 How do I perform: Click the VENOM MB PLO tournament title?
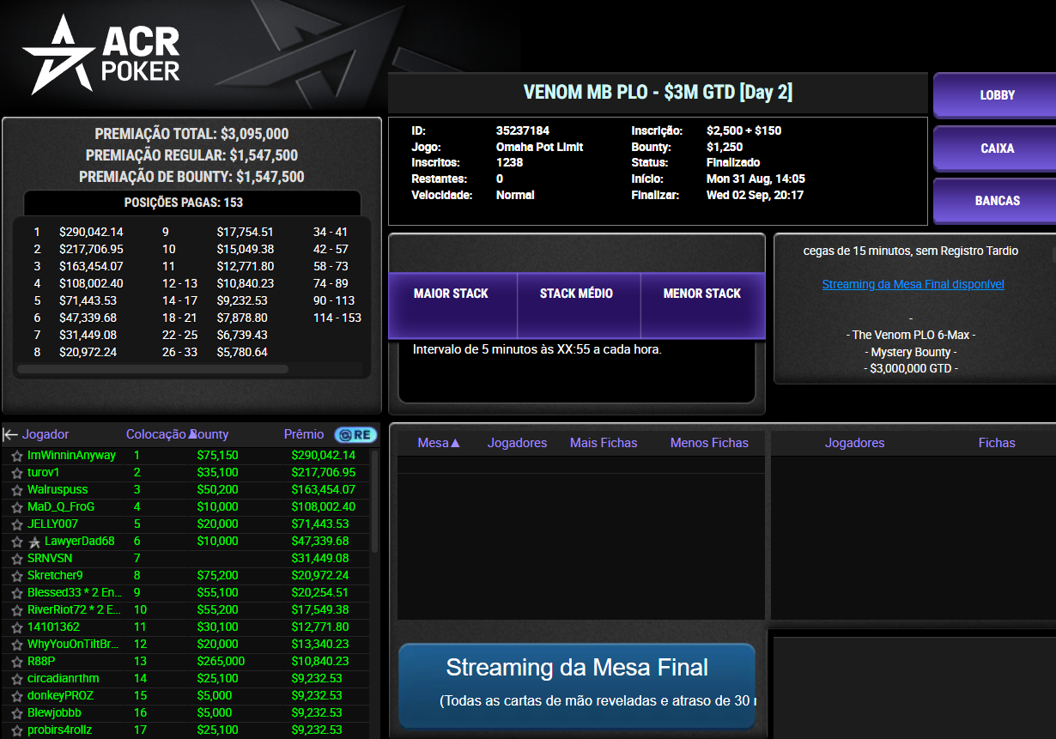tap(658, 93)
